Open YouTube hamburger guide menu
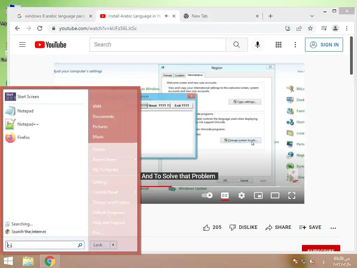 pos(22,44)
